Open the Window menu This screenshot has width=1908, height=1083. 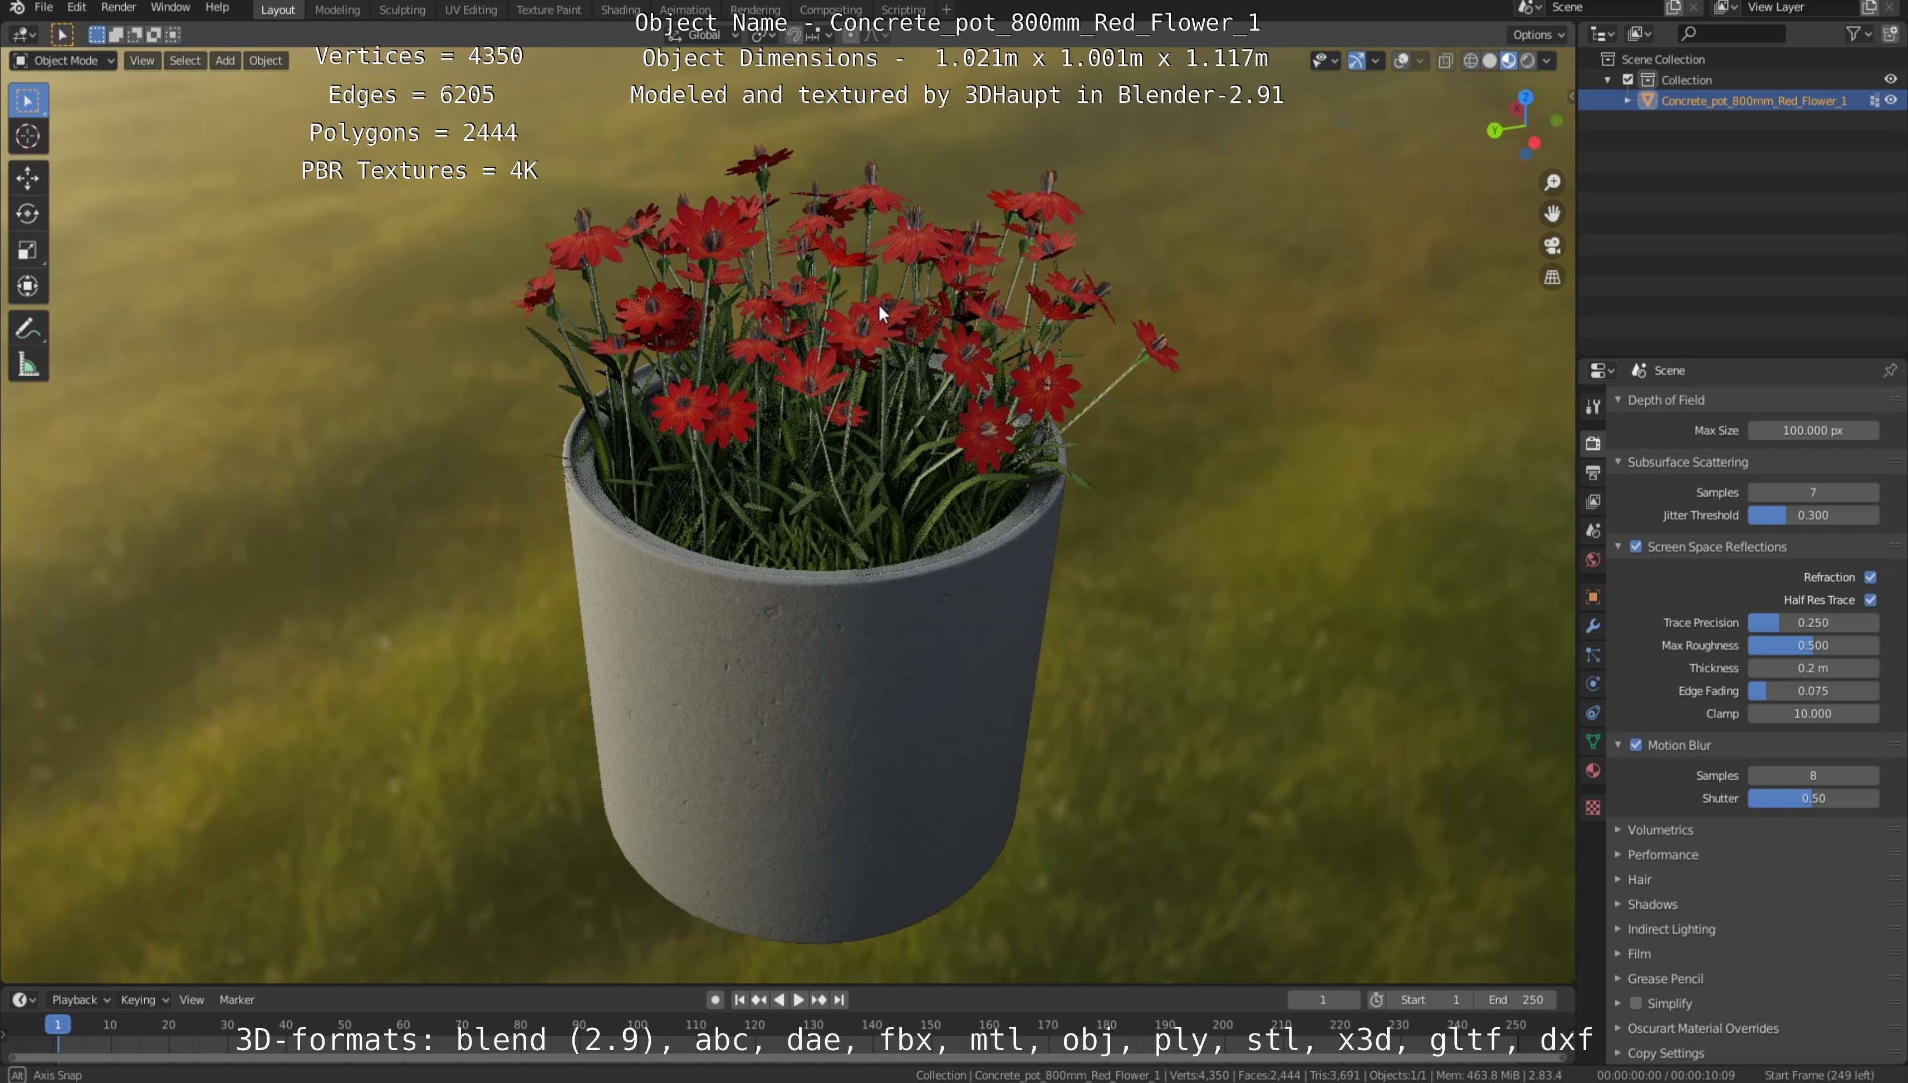pos(170,7)
